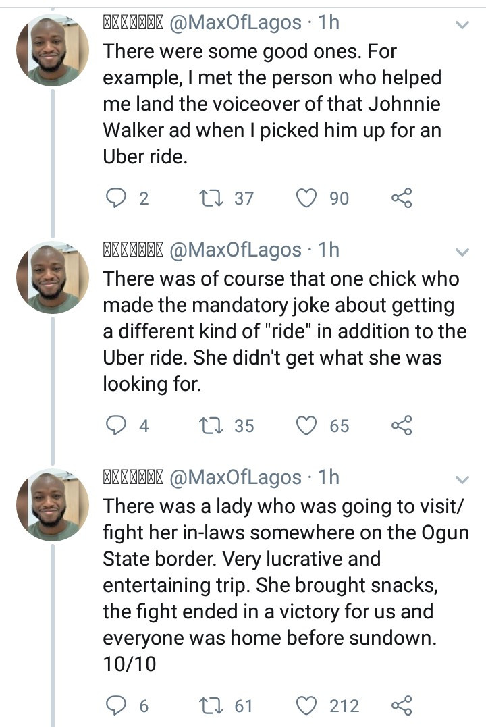This screenshot has width=486, height=727.
Task: Like the Johnnie Walker ad tweet
Action: tap(307, 198)
